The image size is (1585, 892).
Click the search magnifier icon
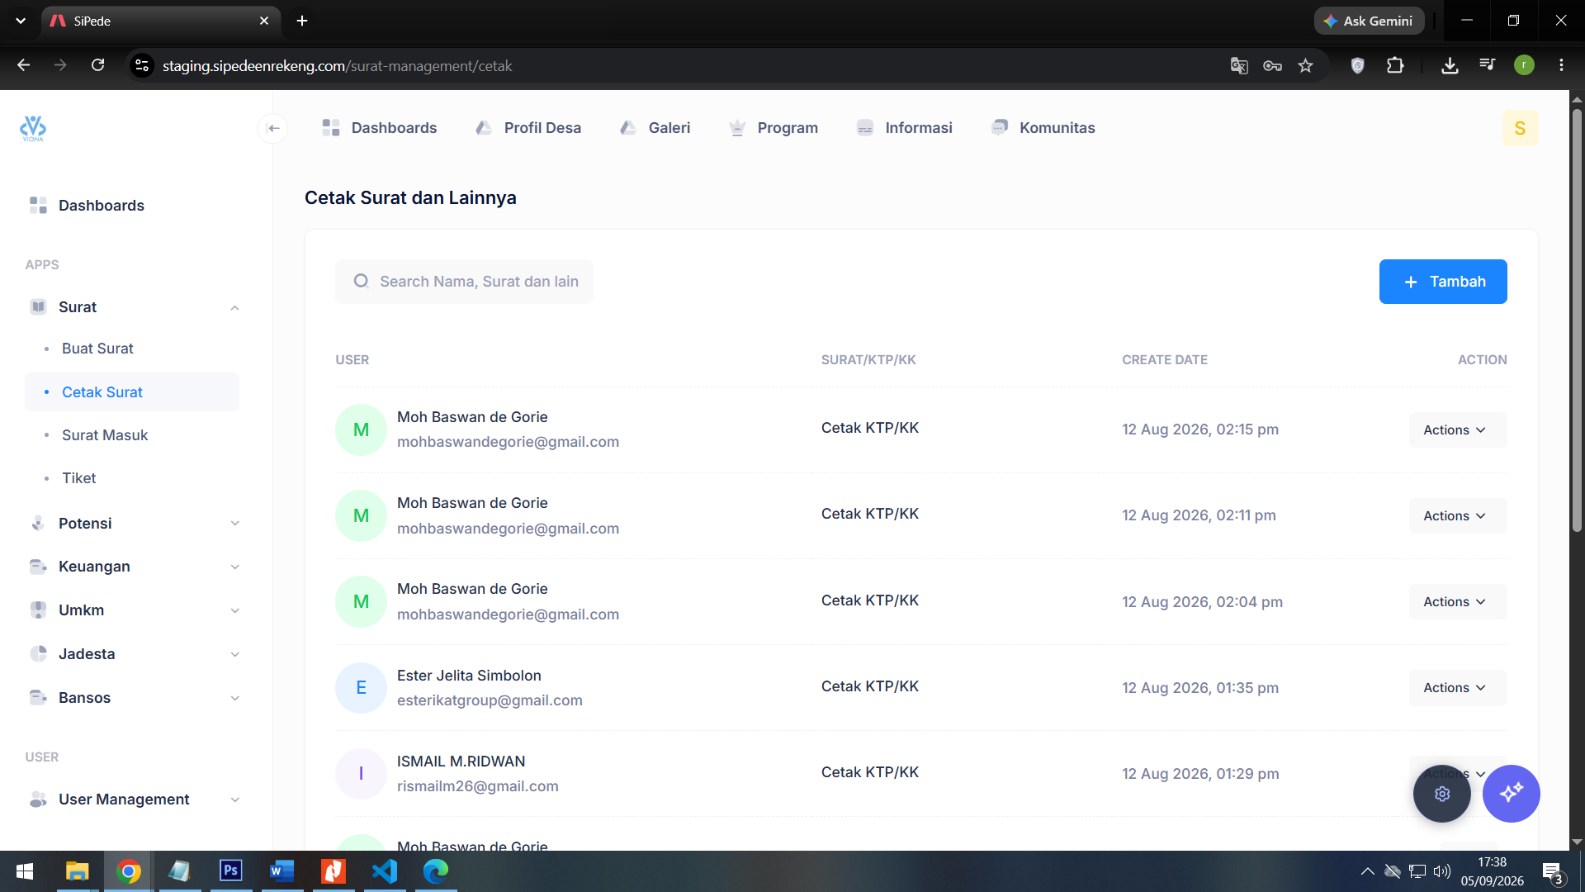(x=361, y=282)
